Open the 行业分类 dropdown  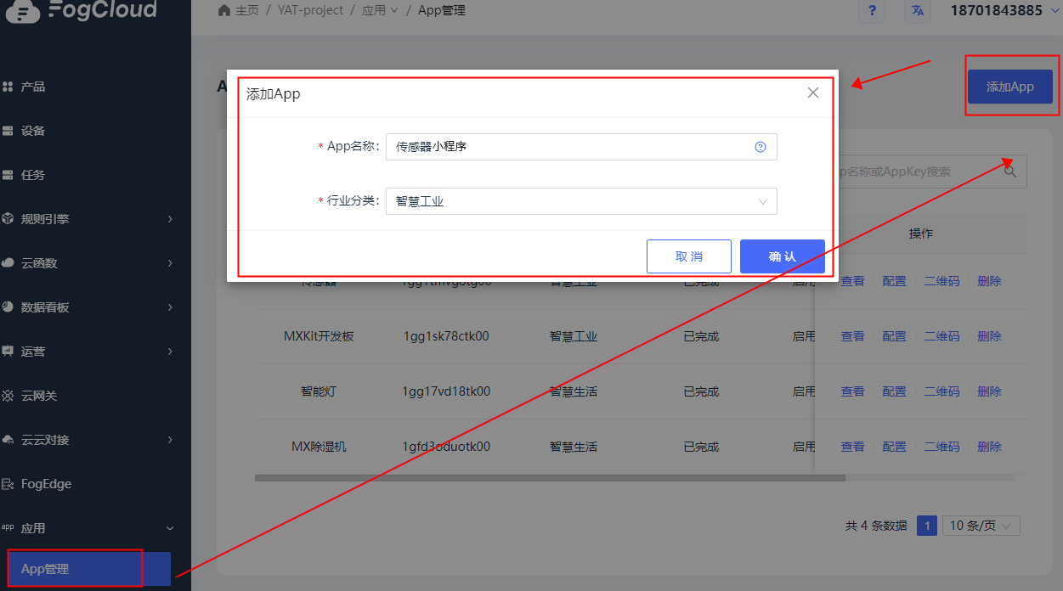581,201
